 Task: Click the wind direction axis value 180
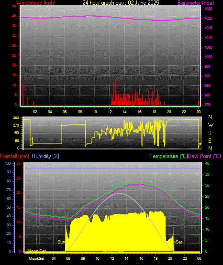16,133
